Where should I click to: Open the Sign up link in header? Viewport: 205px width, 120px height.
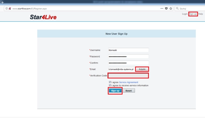pyautogui.click(x=193, y=14)
